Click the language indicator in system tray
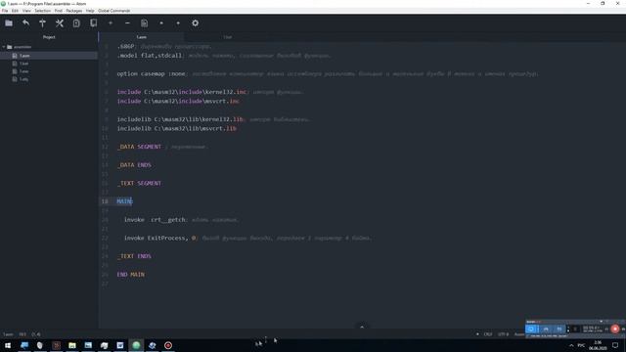626x352 pixels. (x=581, y=345)
